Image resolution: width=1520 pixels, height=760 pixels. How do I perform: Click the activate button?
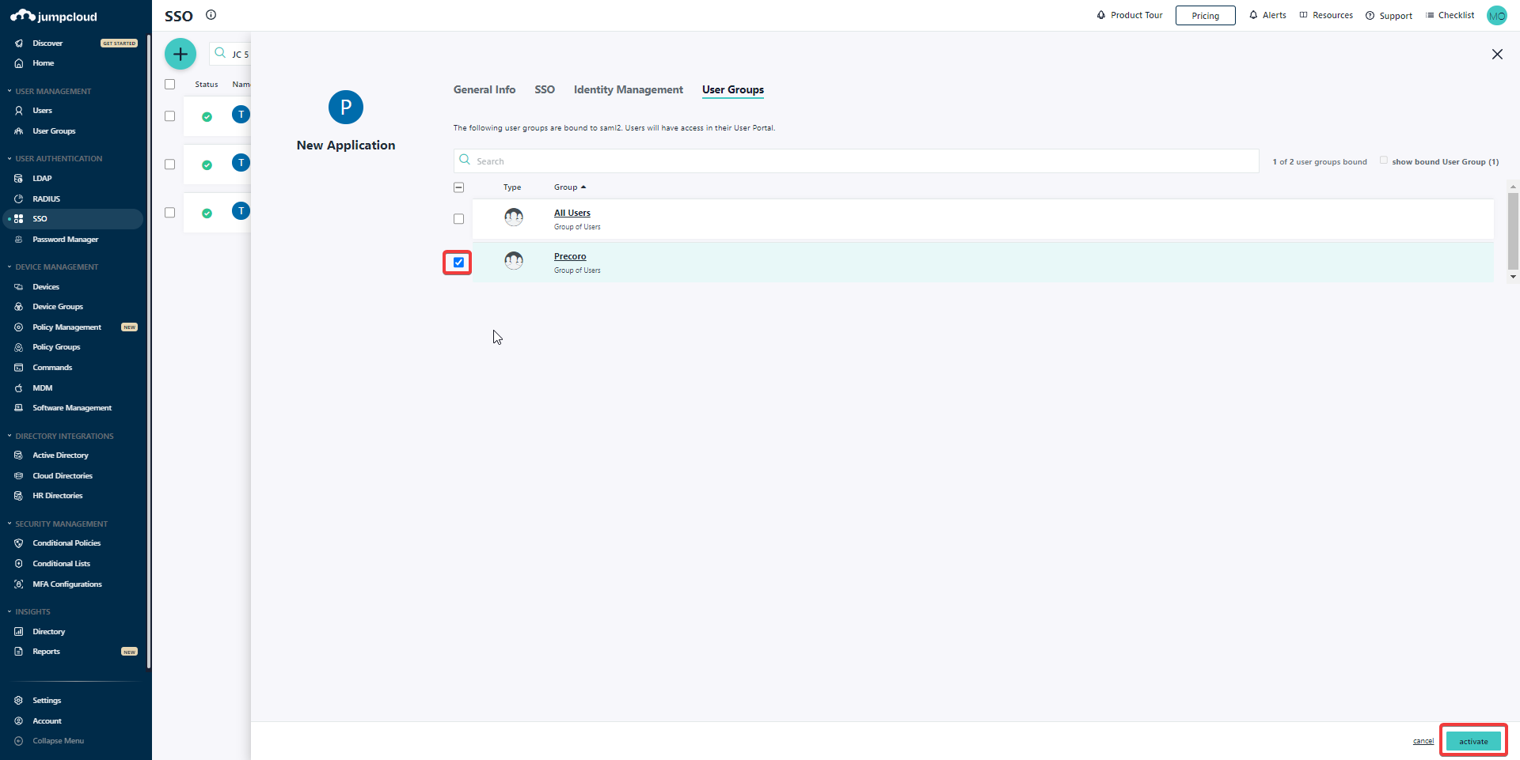(1473, 742)
